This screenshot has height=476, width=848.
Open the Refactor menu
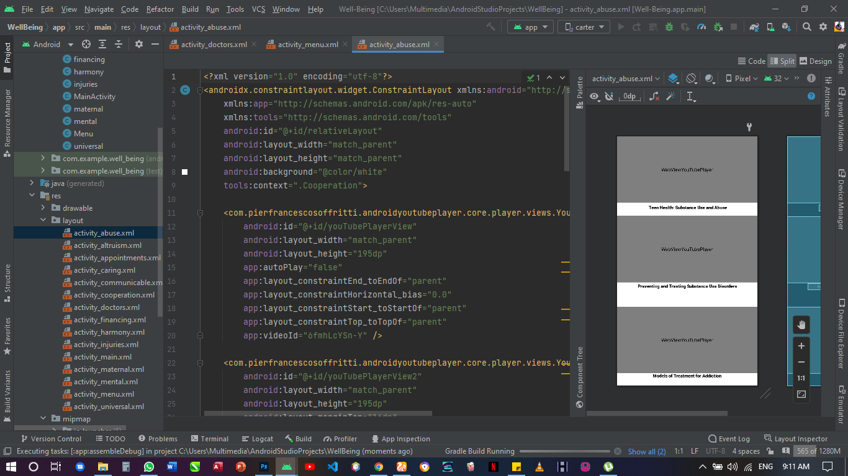tap(160, 9)
